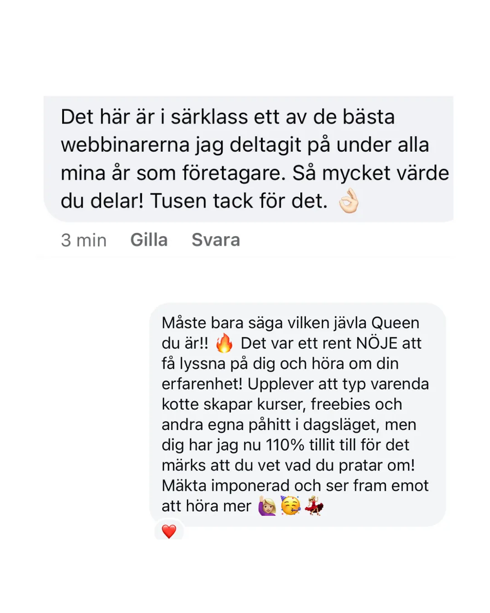Image resolution: width=490 pixels, height=613 pixels.
Task: Click 'att höra mer' closing text
Action: (206, 506)
